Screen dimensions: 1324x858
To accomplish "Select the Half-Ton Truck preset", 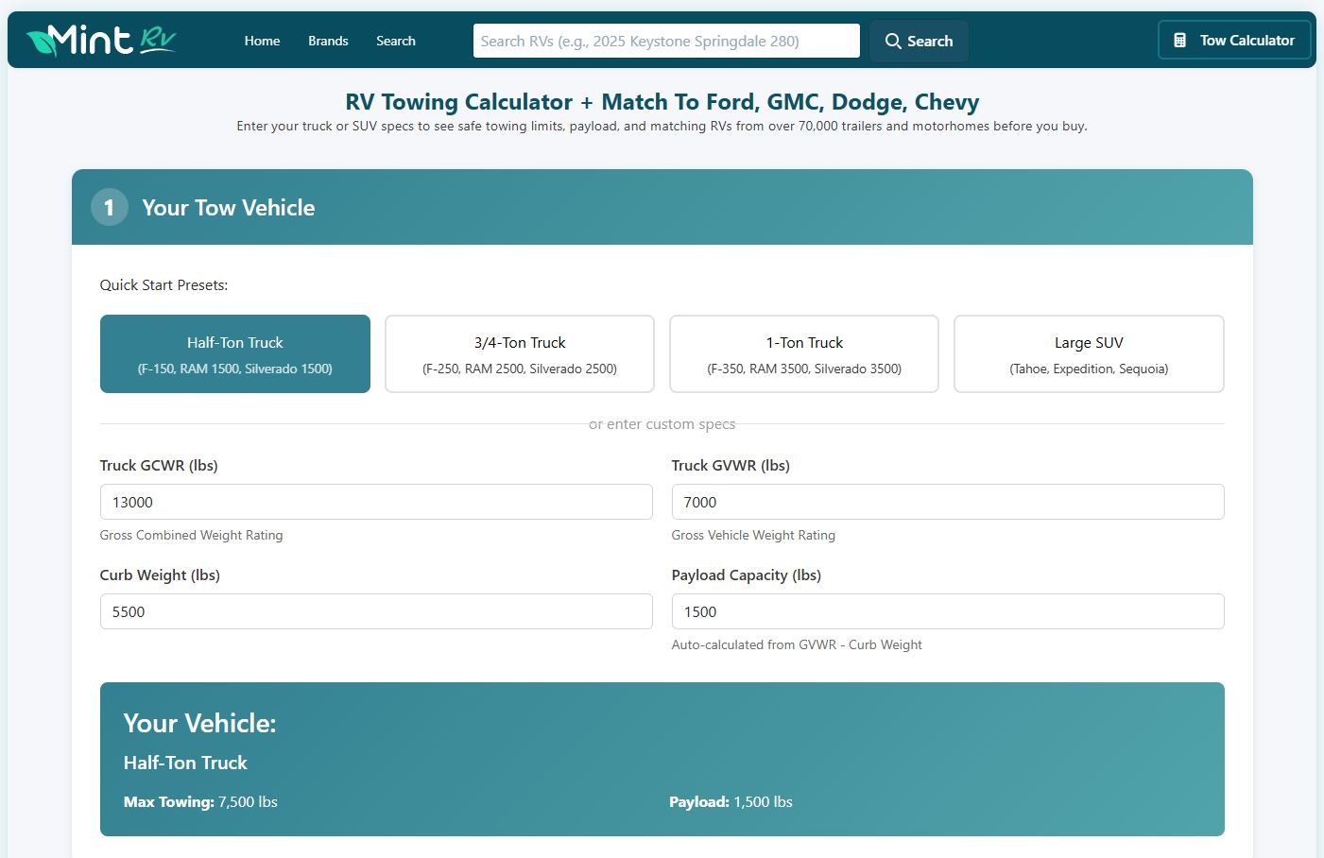I will 234,353.
